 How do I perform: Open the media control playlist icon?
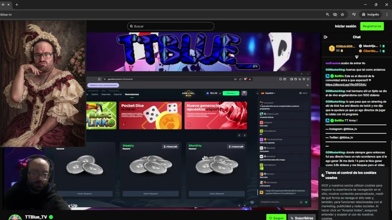(x=354, y=14)
